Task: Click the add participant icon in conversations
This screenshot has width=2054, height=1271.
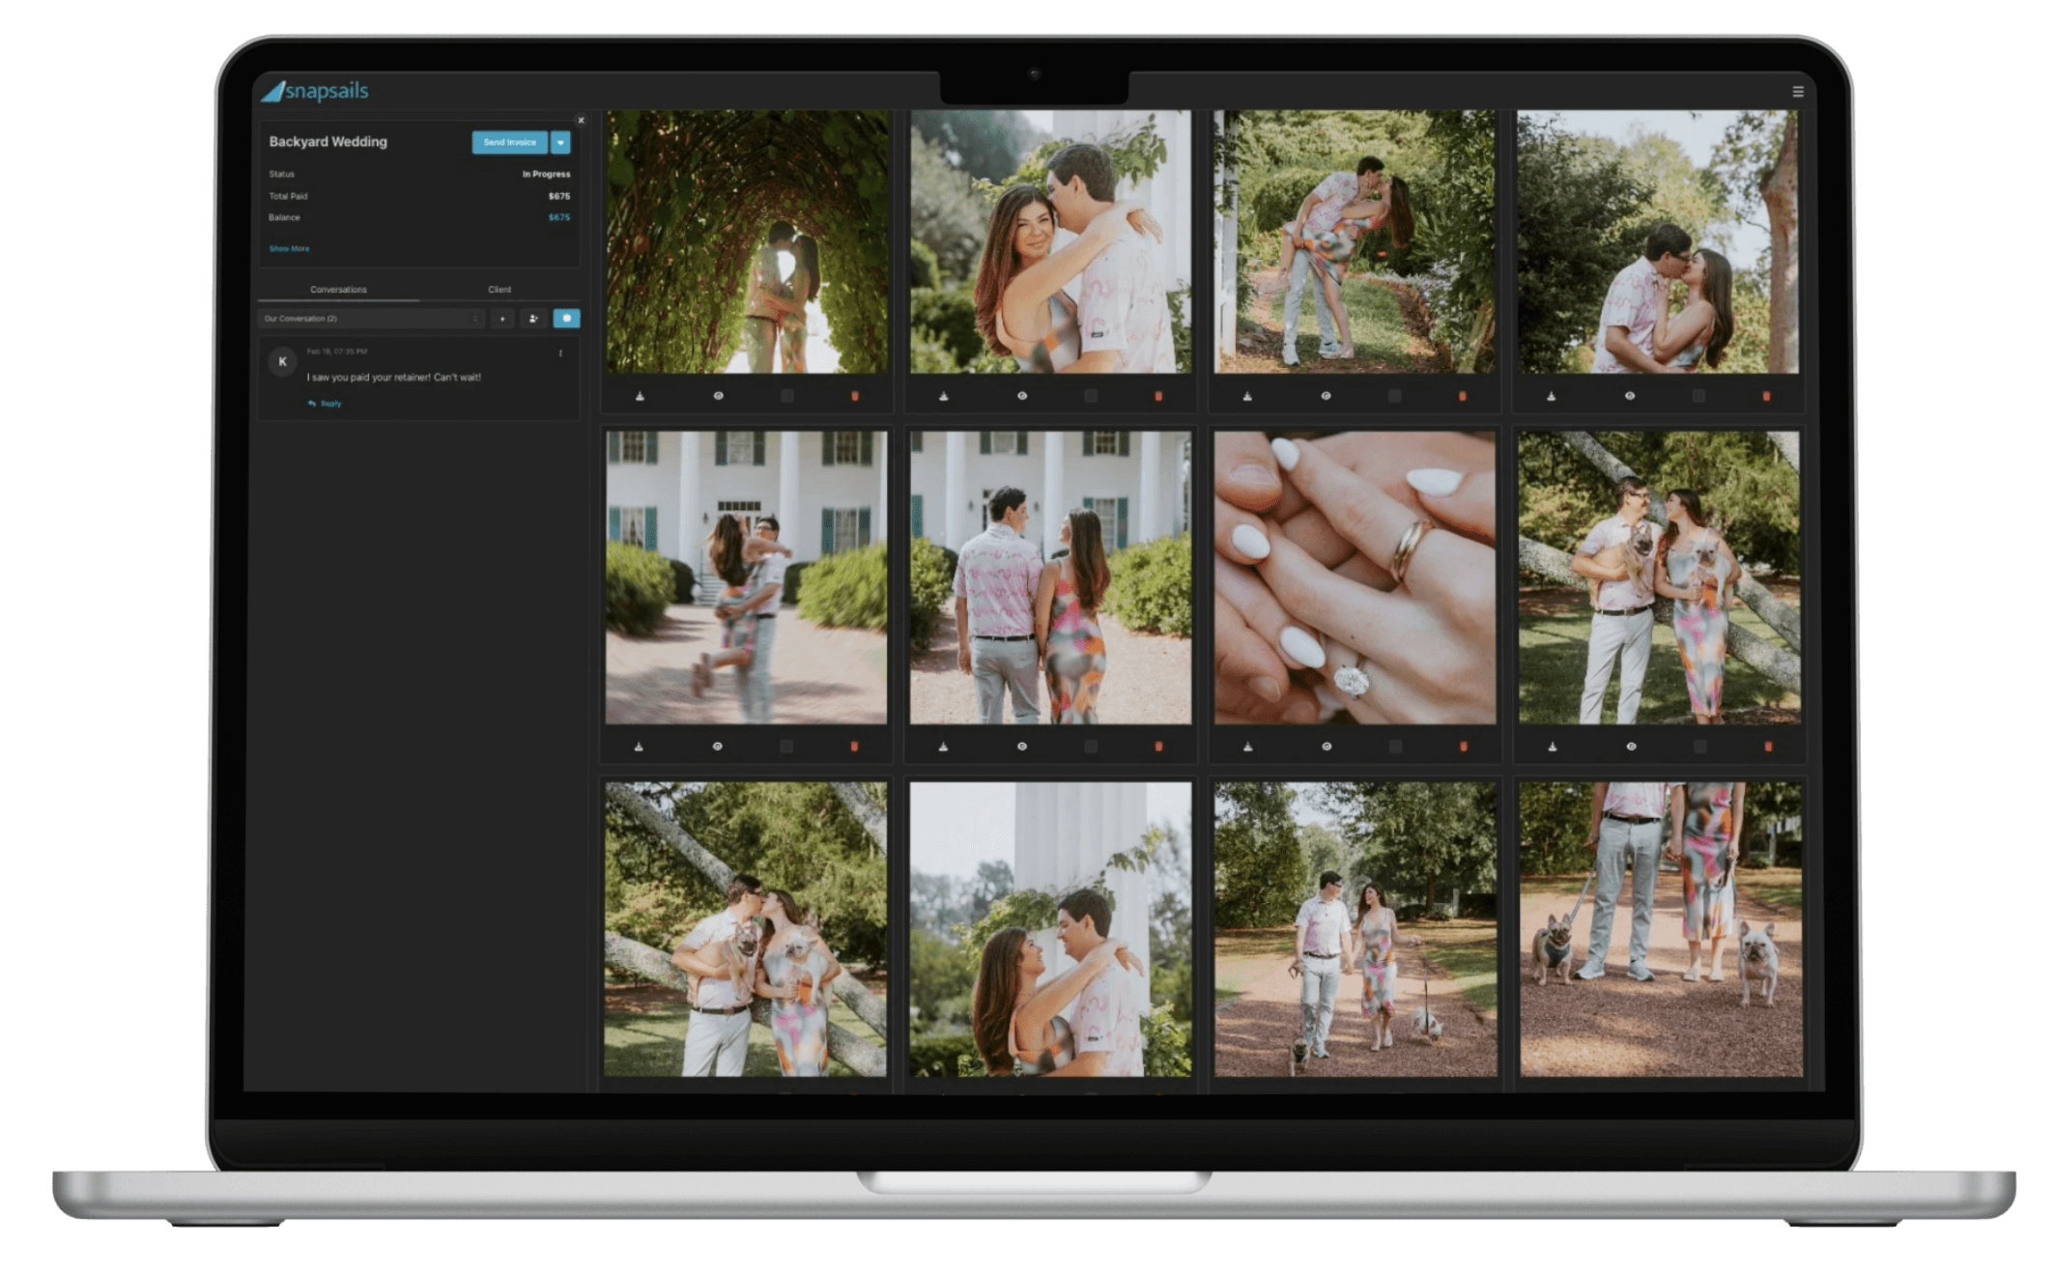Action: click(x=533, y=319)
